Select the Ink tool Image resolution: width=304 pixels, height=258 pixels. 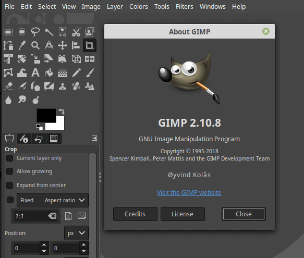pyautogui.click(x=35, y=86)
